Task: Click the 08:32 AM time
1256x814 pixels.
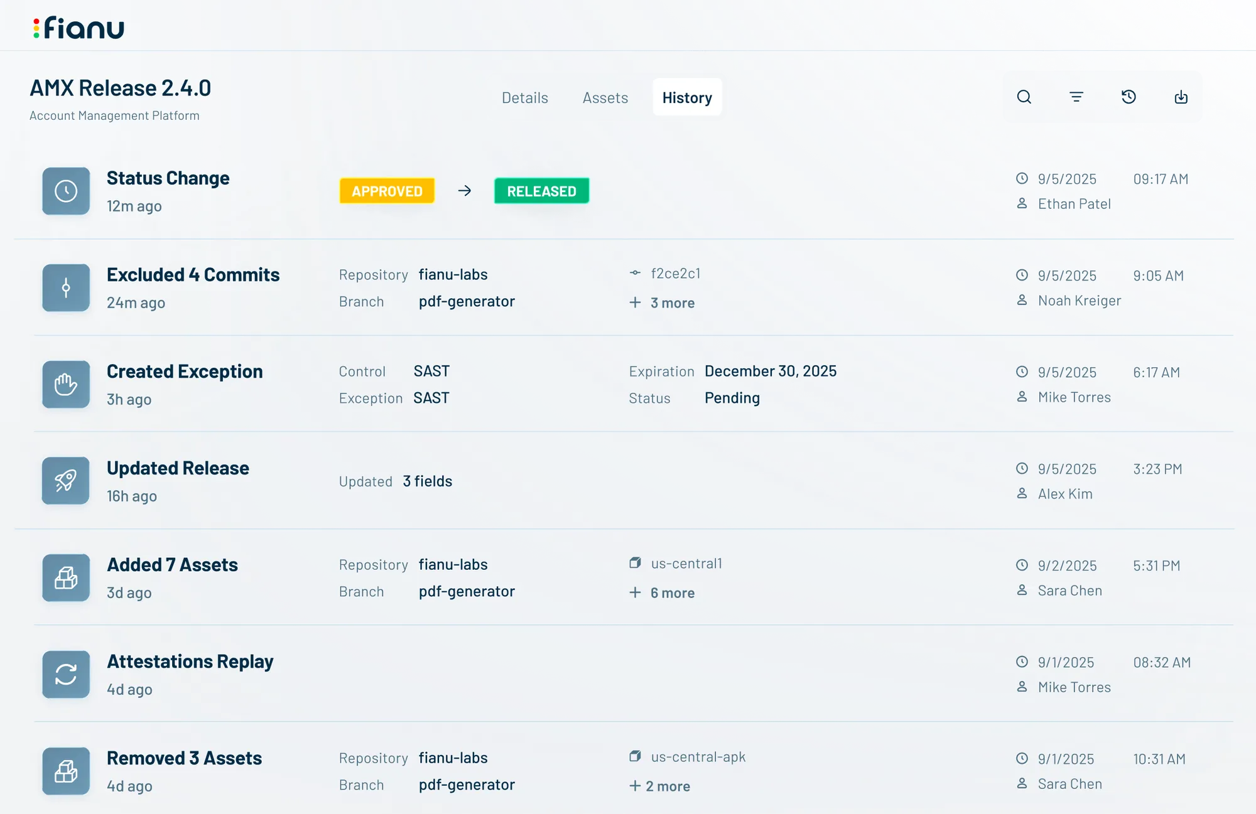Action: [x=1162, y=662]
